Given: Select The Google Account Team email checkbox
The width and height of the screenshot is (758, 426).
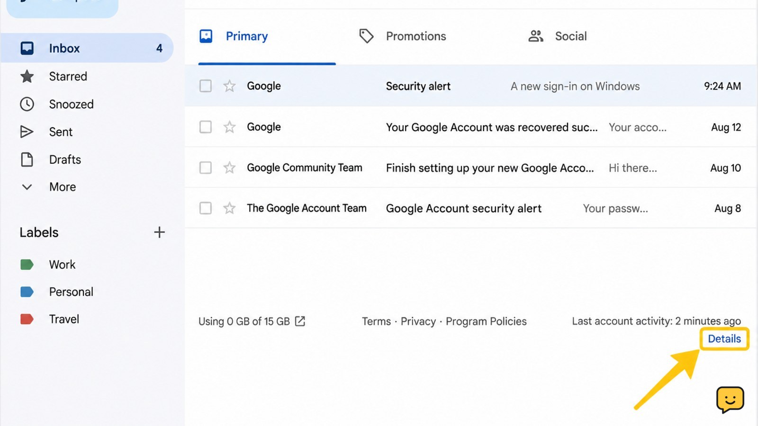Looking at the screenshot, I should tap(206, 208).
